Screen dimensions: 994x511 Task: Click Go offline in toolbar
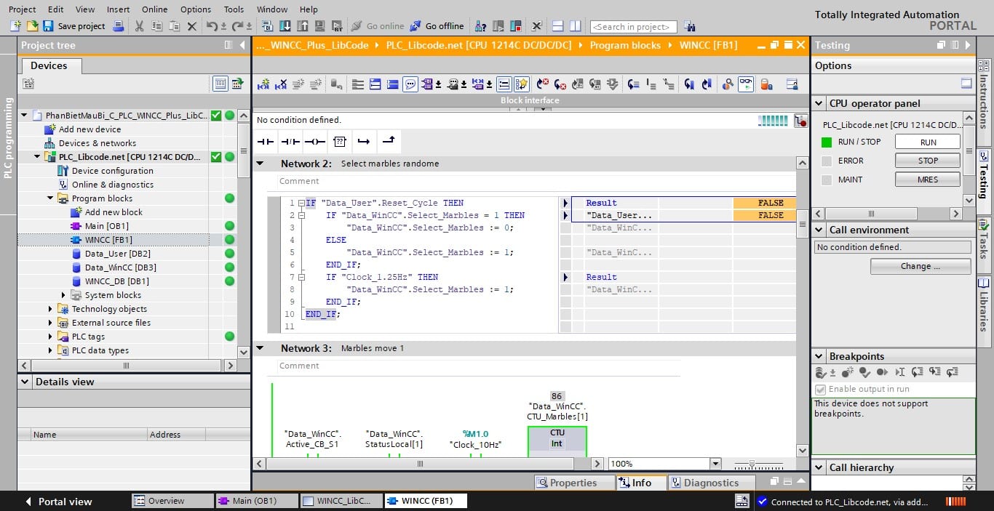(x=437, y=26)
